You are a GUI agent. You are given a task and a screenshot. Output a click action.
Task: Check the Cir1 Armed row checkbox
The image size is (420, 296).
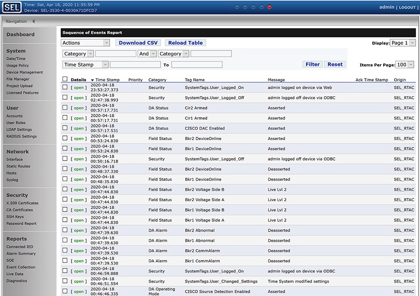point(65,118)
